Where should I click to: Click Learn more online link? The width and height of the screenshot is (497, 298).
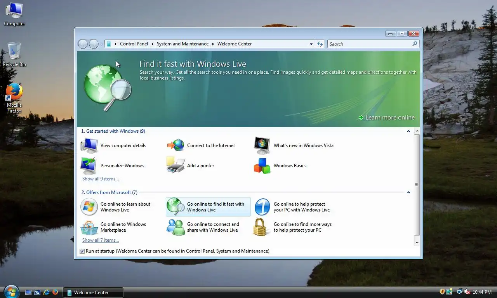click(386, 118)
